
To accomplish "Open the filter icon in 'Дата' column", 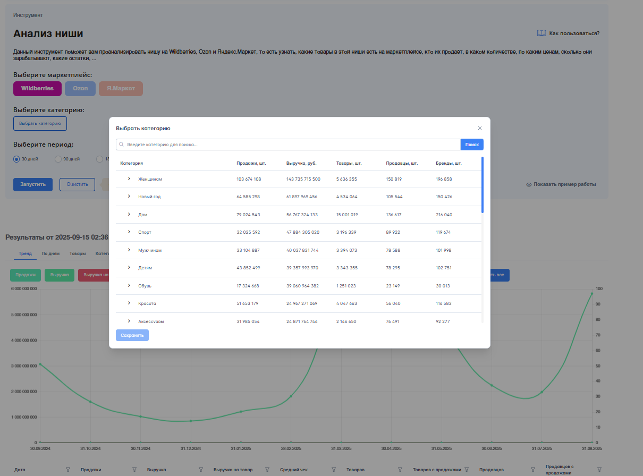I will tap(68, 470).
